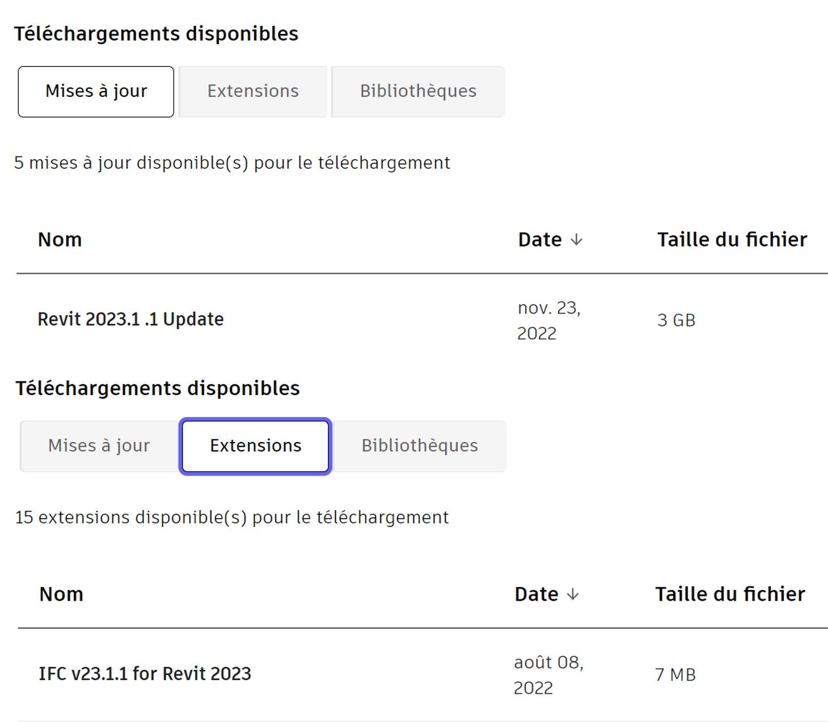Click the 3 GB file size cell
The height and width of the screenshot is (722, 828).
(x=676, y=320)
